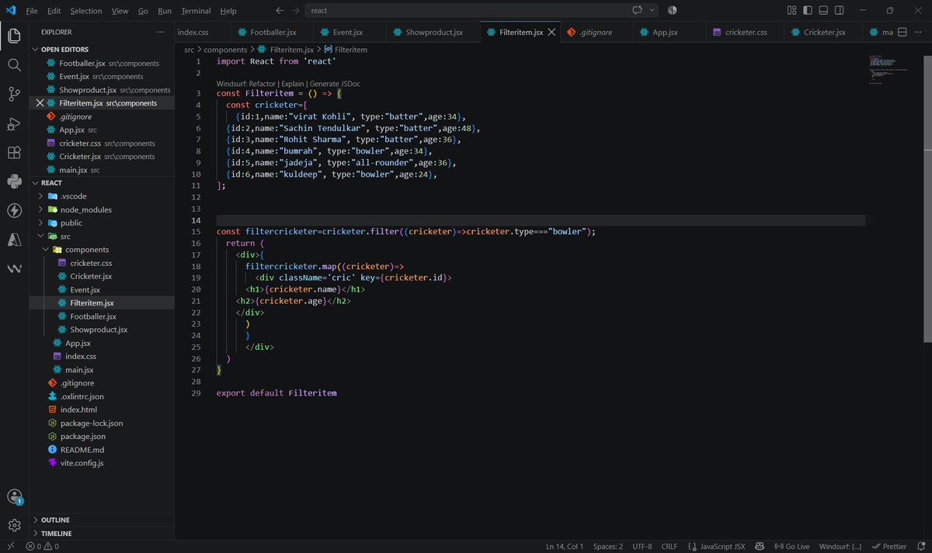This screenshot has height=553, width=932.
Task: Click CRLF in status bar
Action: click(669, 546)
